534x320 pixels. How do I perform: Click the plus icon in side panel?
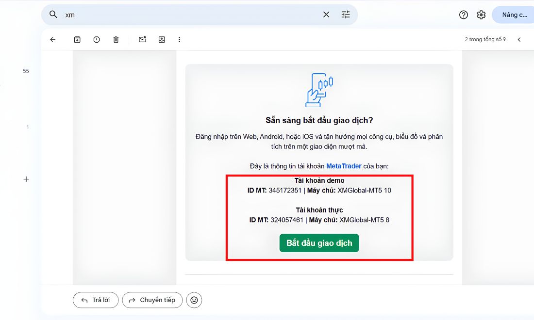click(26, 179)
